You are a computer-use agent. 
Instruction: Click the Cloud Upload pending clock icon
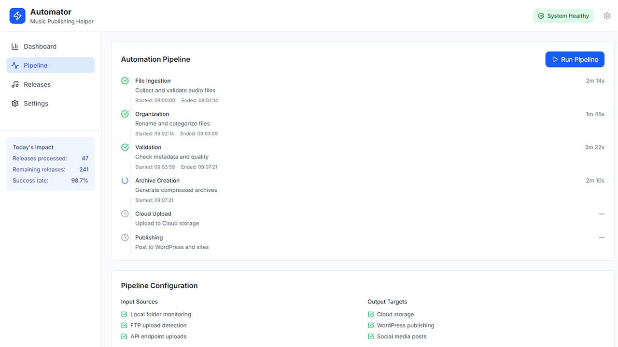pos(125,214)
